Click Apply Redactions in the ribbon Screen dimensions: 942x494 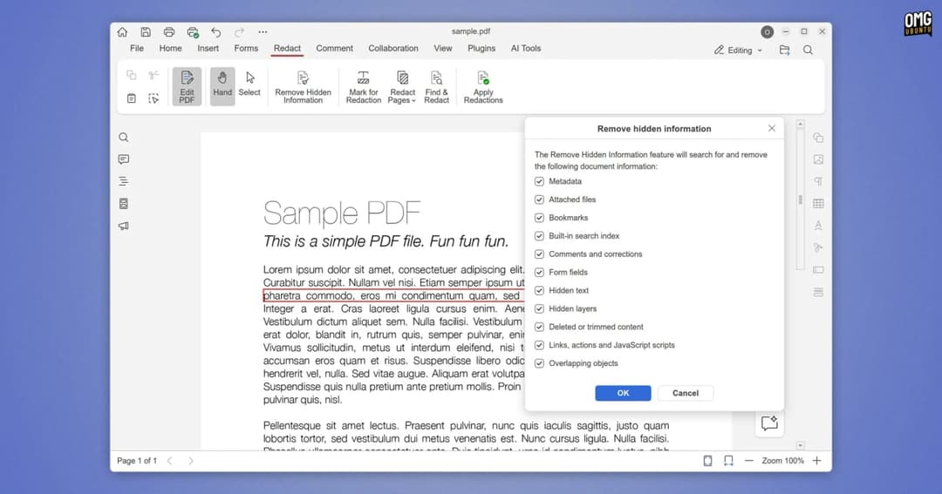tap(483, 87)
